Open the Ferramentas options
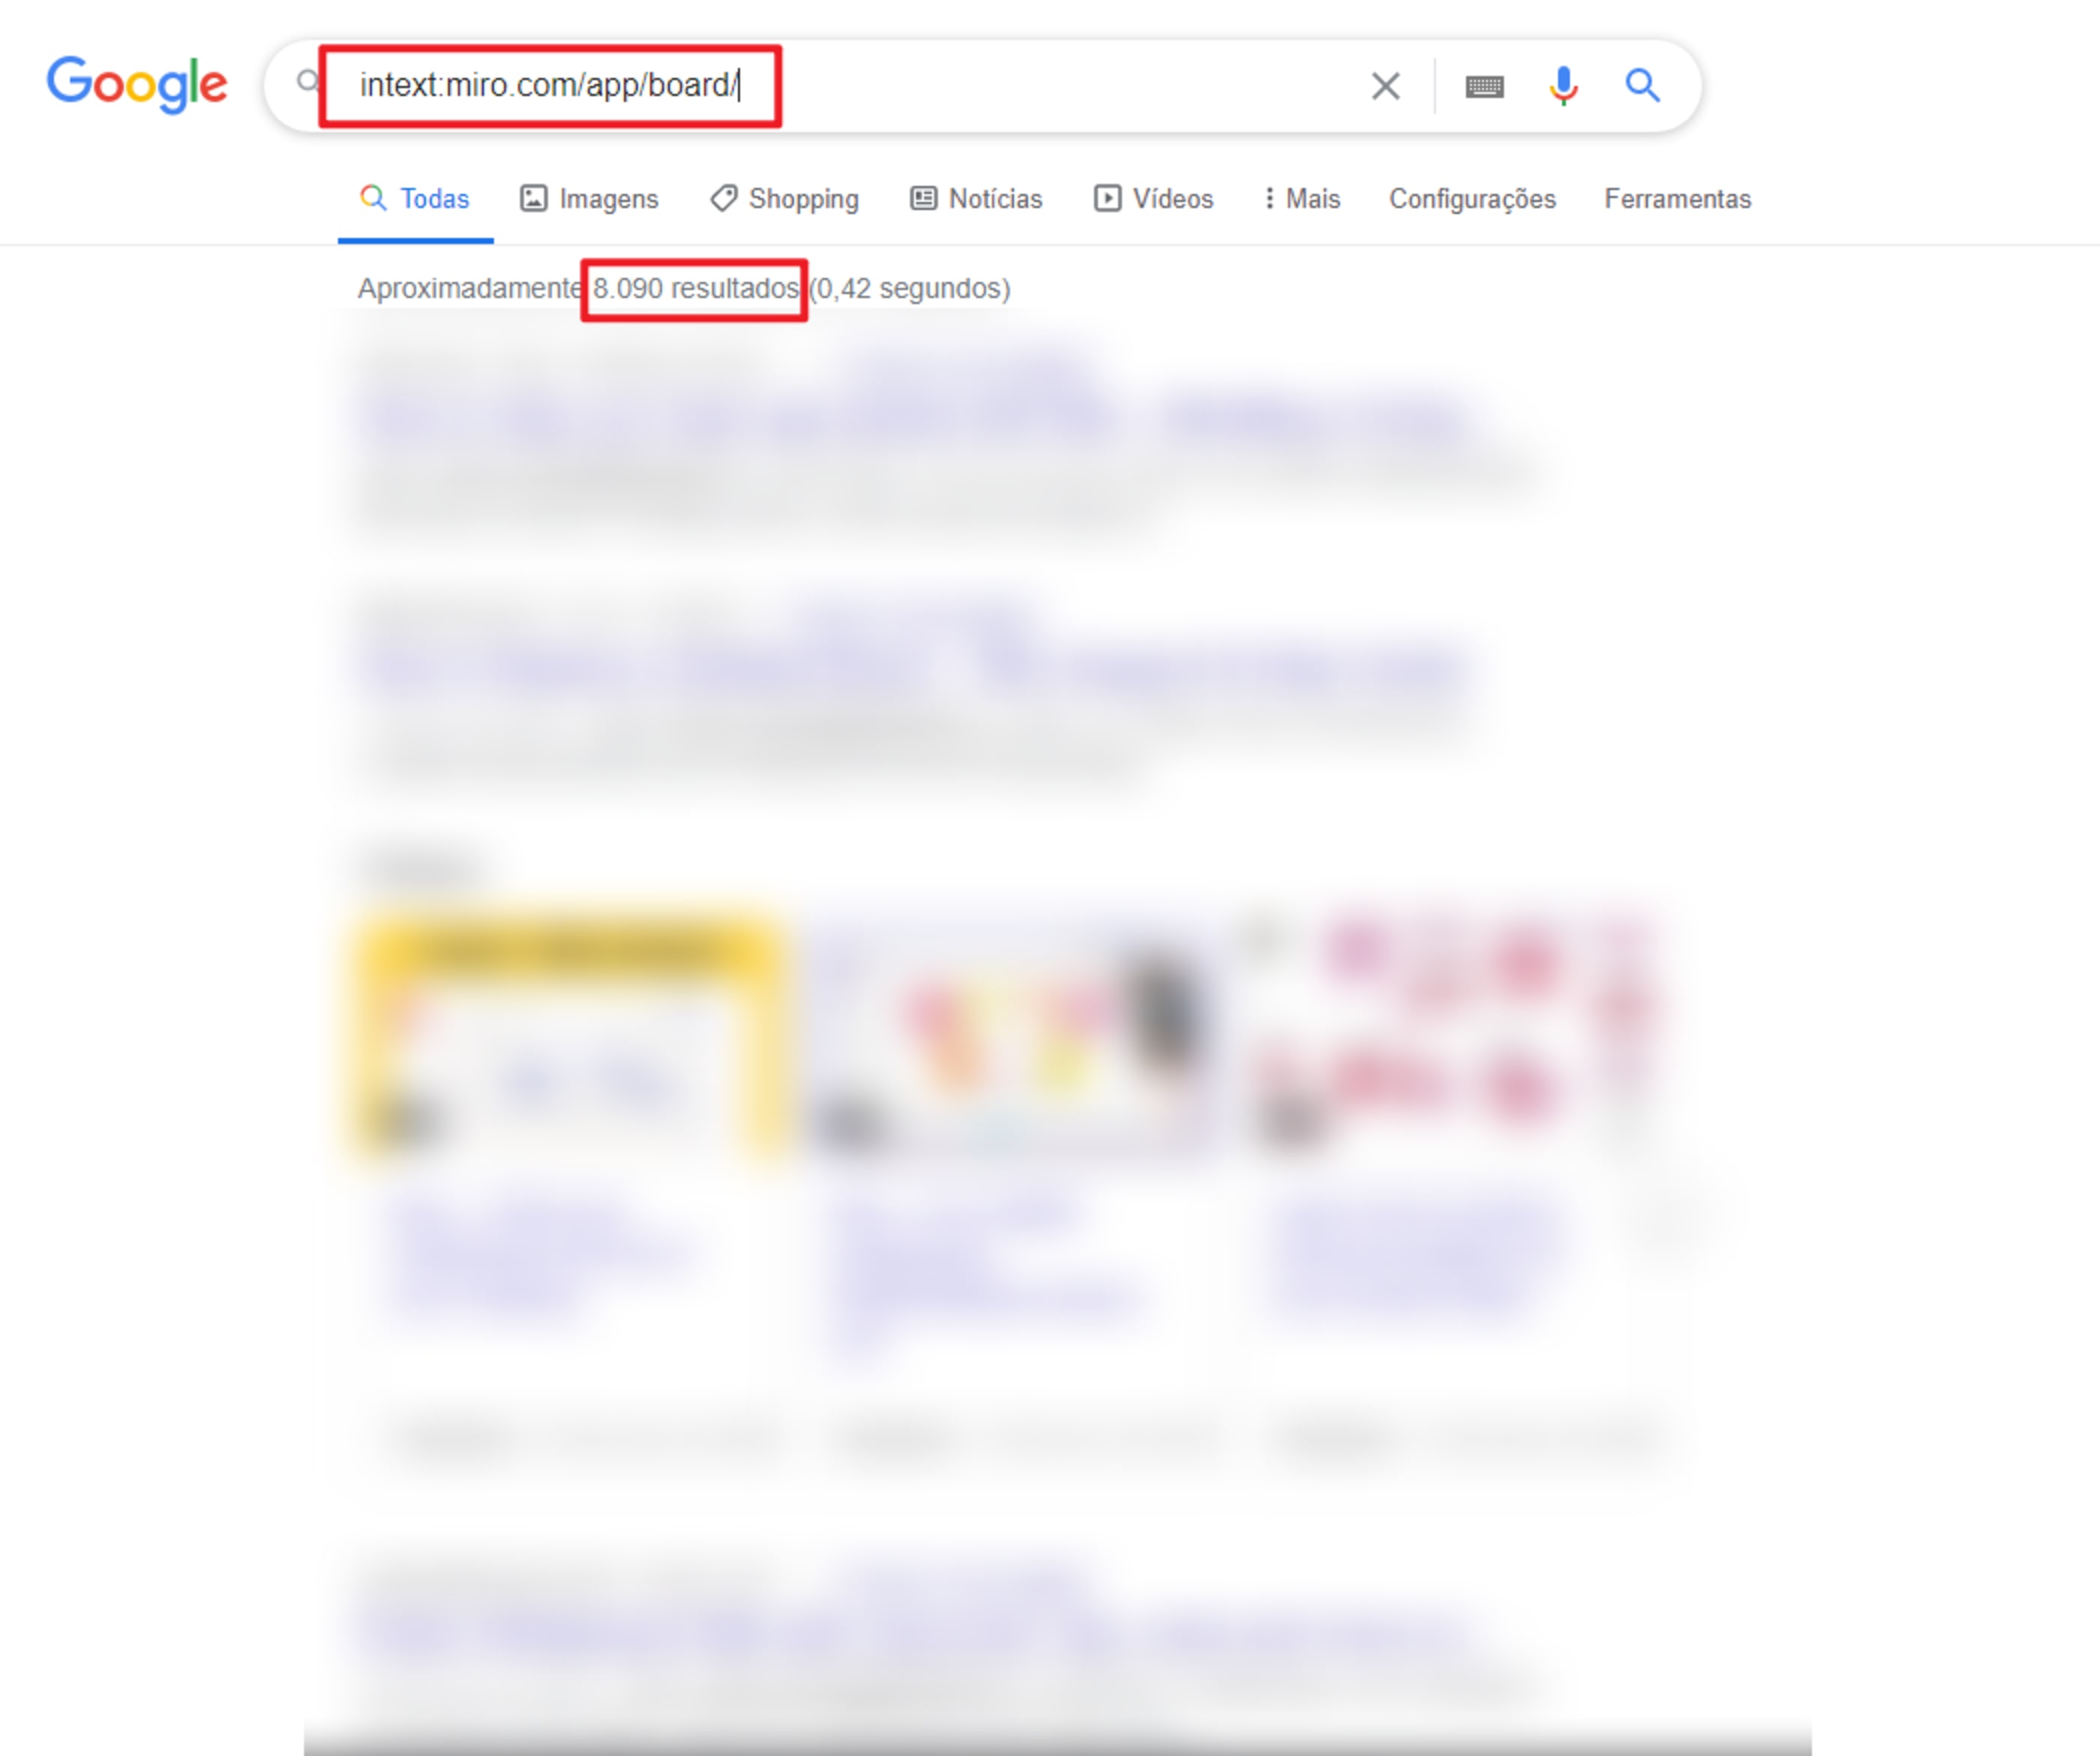Screen dimensions: 2100x1756 coord(1678,198)
